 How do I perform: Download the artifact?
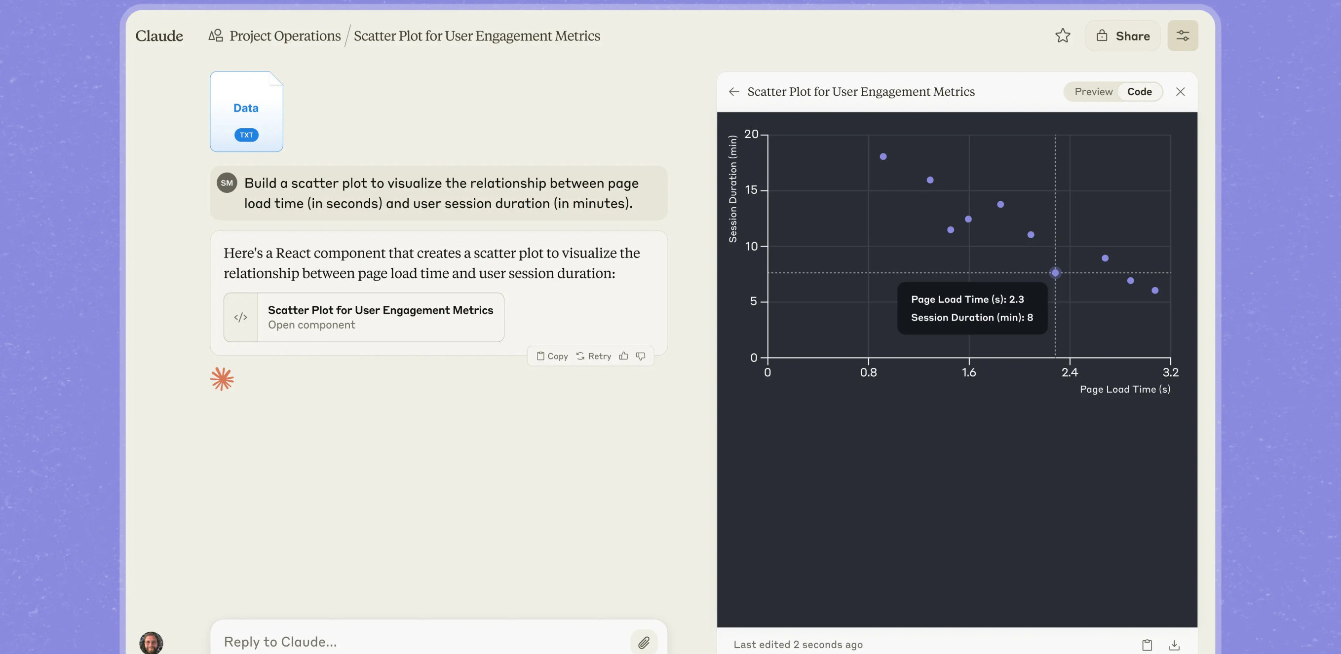(1174, 645)
